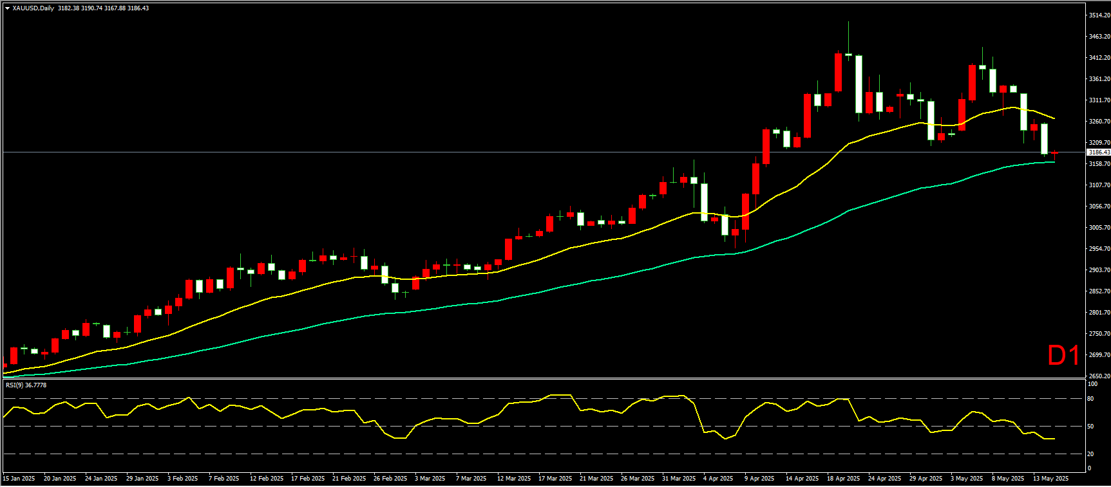The width and height of the screenshot is (1111, 487).
Task: Click time axis date 17 Mar 2025
Action: coord(555,479)
